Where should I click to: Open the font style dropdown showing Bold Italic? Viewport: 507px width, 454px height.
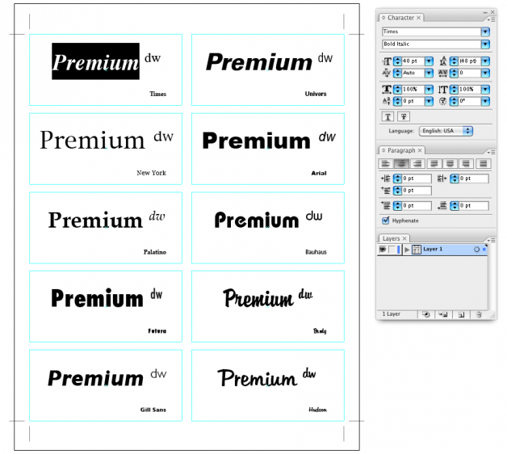(485, 44)
